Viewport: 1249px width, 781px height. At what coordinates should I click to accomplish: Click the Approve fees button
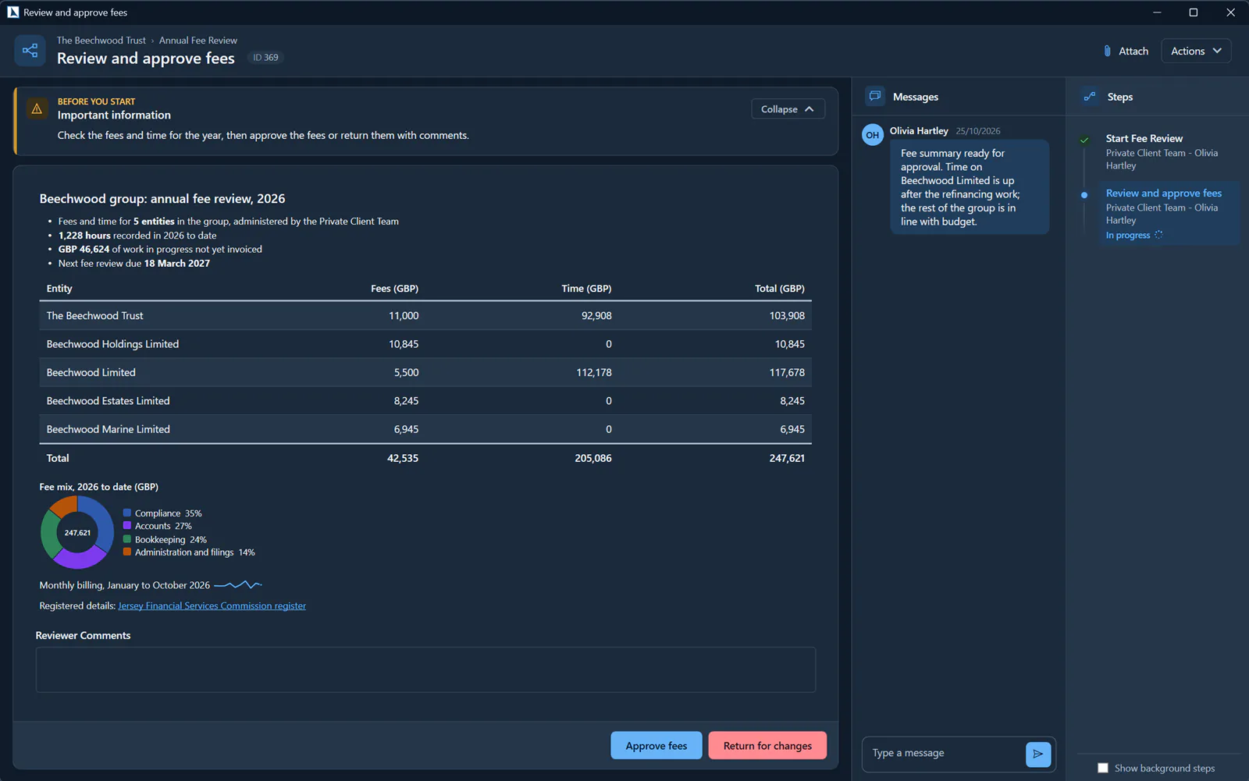pos(656,746)
